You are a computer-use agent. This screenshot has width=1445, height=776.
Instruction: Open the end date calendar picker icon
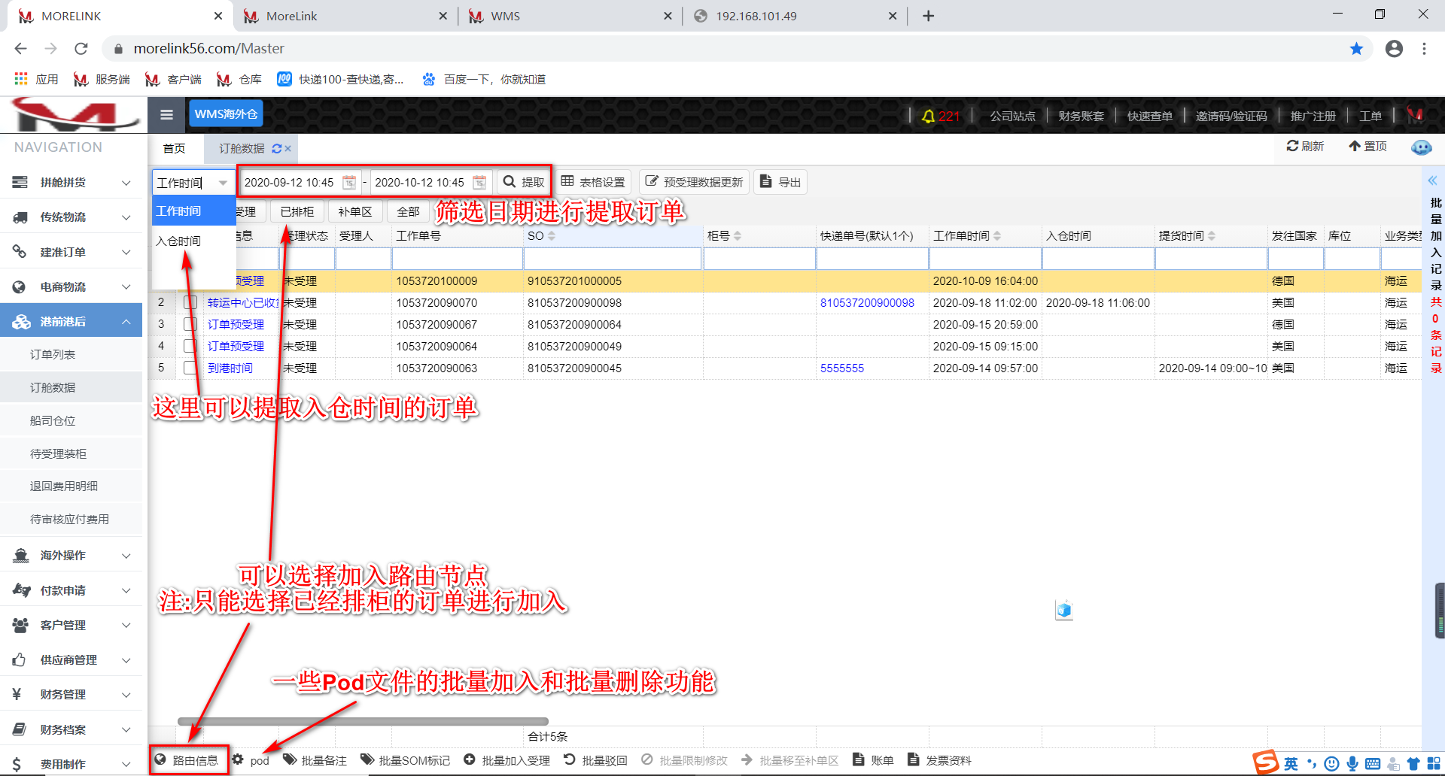click(479, 183)
